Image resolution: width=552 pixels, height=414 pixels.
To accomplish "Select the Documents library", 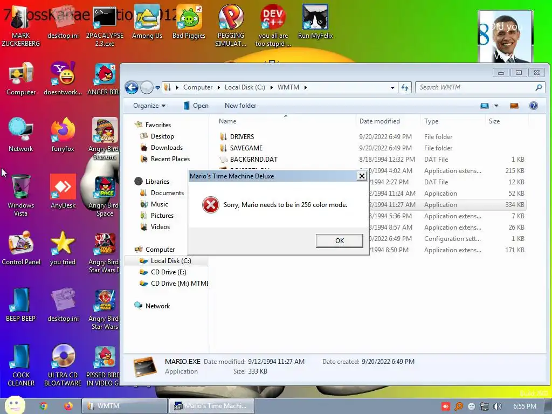I will 167,193.
